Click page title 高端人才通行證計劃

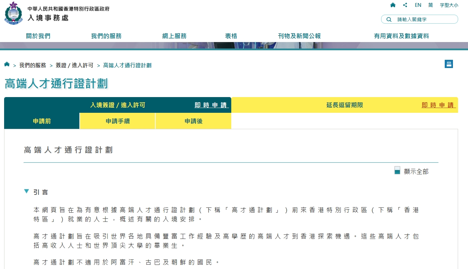tap(56, 84)
